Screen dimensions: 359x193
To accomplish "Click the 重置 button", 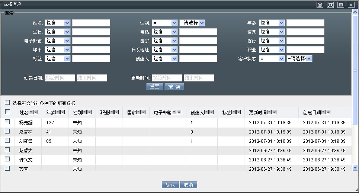I will coord(154,87).
